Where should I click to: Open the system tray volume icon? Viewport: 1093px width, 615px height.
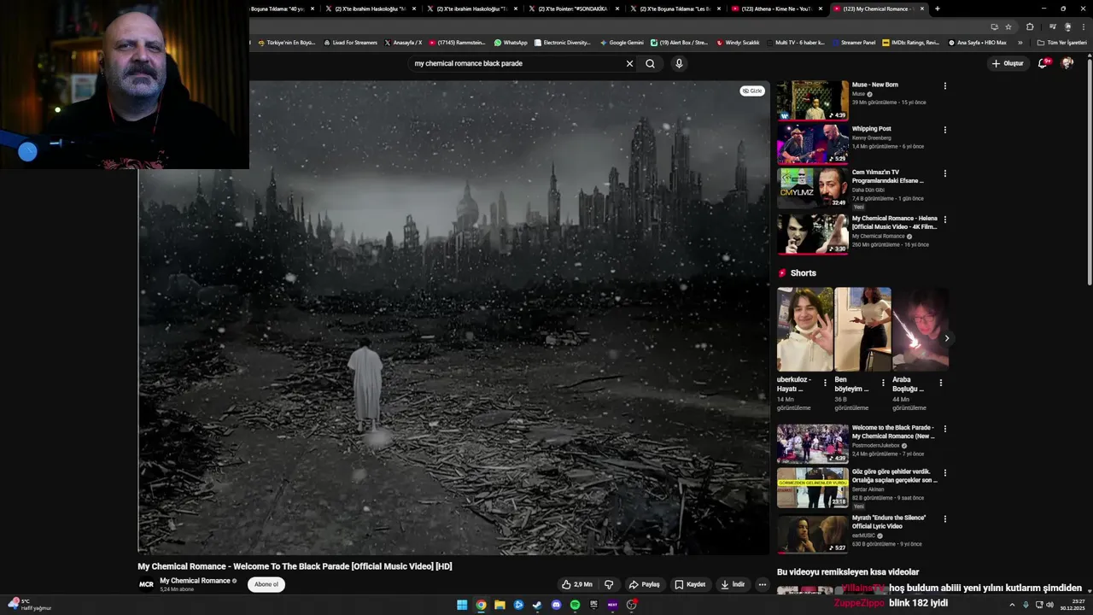[1050, 605]
